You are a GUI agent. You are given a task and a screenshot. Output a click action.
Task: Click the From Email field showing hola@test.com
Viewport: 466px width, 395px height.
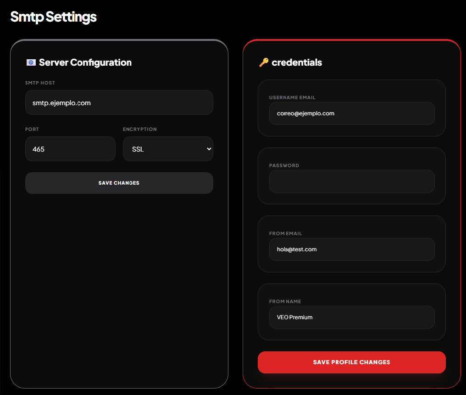pos(351,249)
